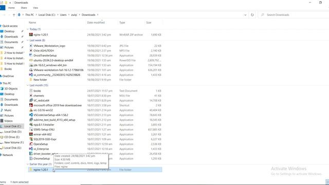Select the jdk-16.0.2_windows-x64_bin icon
This screenshot has height=185, width=329.
click(31, 65)
